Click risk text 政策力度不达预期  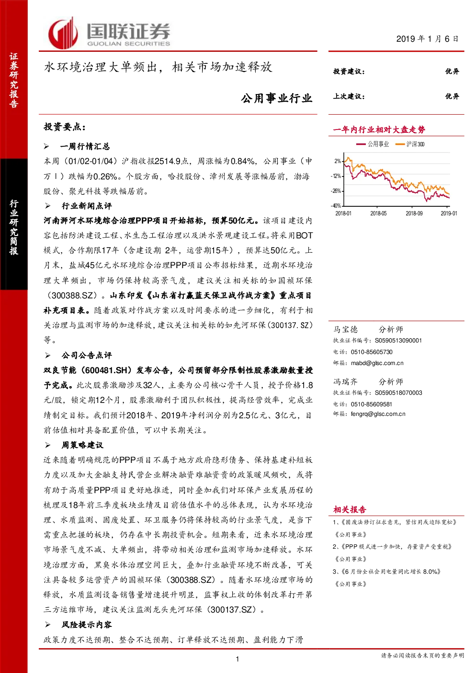77,640
